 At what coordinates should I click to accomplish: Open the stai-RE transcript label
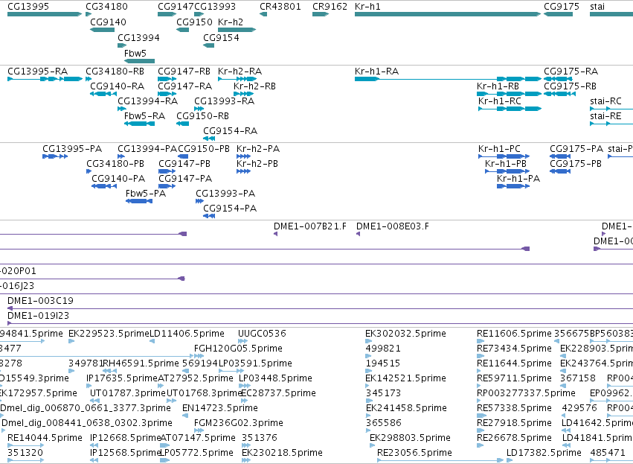[x=605, y=116]
